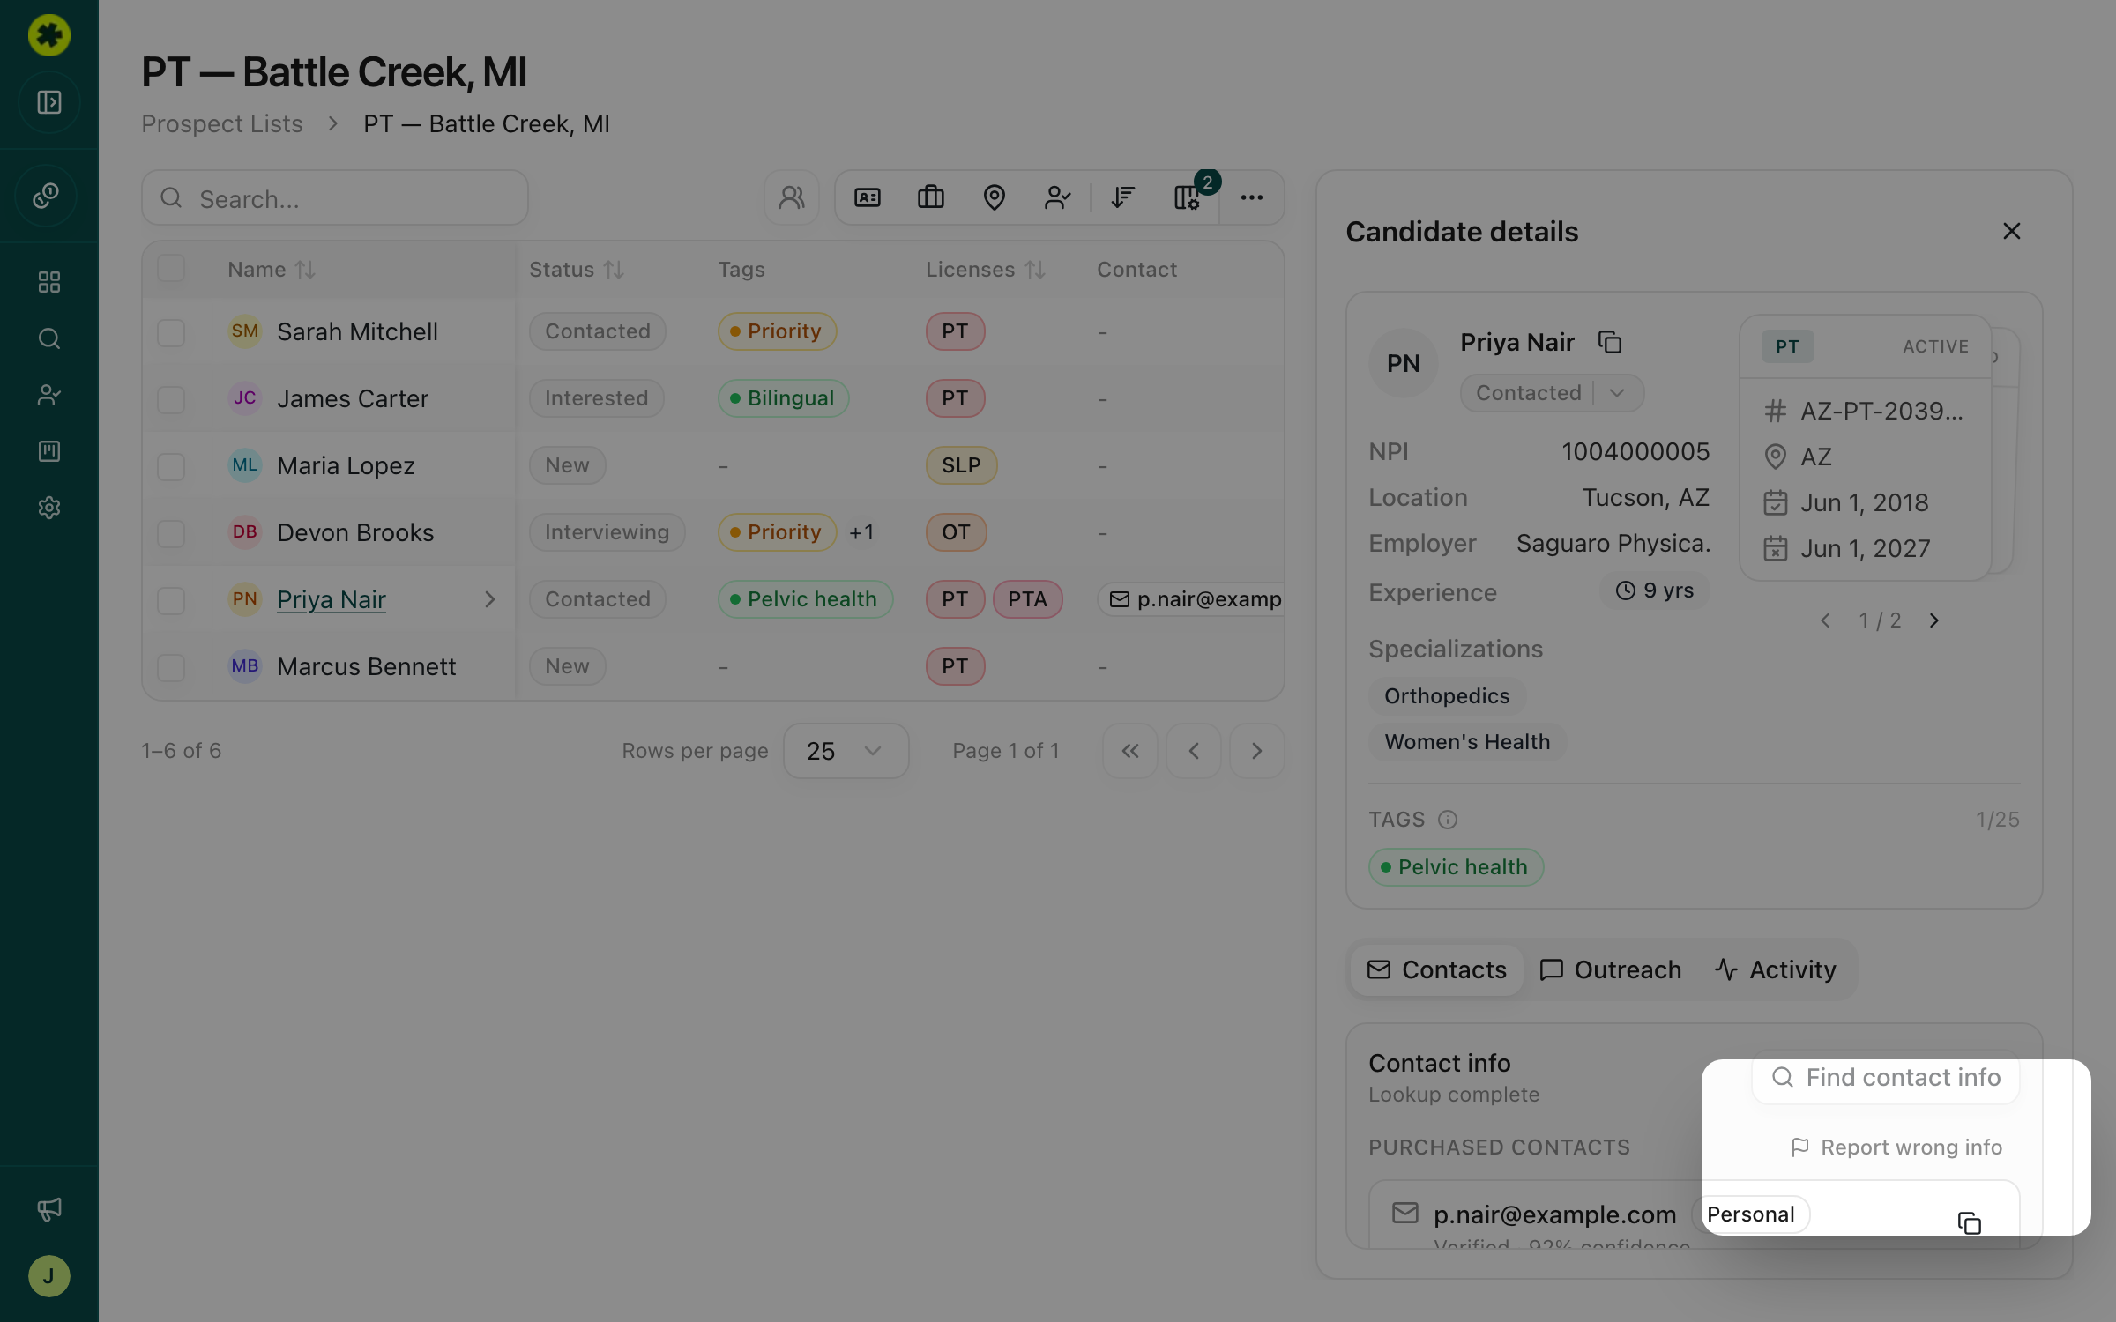Click the Women's Health specialization chip

tap(1467, 742)
